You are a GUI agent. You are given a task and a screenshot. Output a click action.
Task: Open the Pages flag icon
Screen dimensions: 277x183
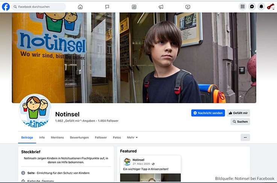click(107, 7)
